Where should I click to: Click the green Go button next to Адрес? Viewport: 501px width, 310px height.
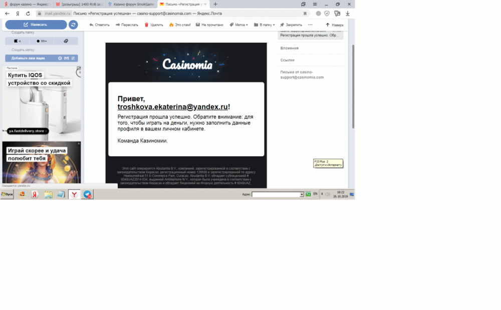pyautogui.click(x=308, y=194)
